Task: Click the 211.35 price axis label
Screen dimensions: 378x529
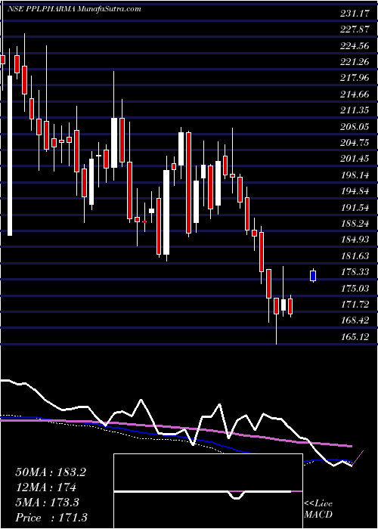Action: coord(354,110)
